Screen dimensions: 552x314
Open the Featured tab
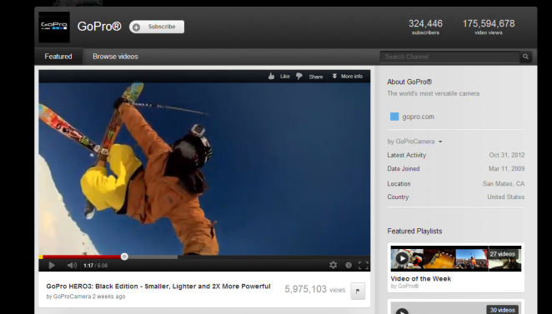pyautogui.click(x=58, y=57)
